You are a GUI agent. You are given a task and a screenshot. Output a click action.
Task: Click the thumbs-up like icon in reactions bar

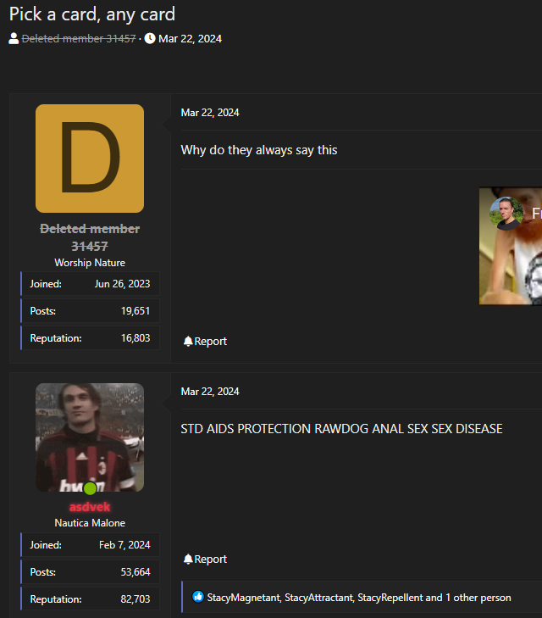pyautogui.click(x=198, y=597)
